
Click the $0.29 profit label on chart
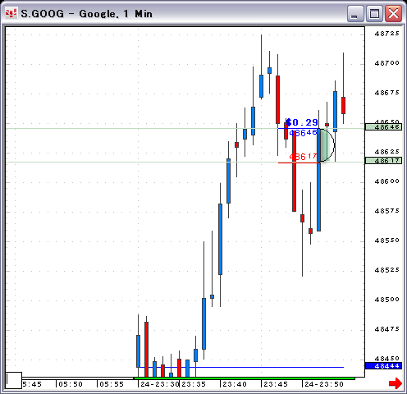coord(302,122)
